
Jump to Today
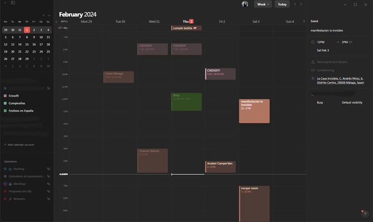(282, 4)
